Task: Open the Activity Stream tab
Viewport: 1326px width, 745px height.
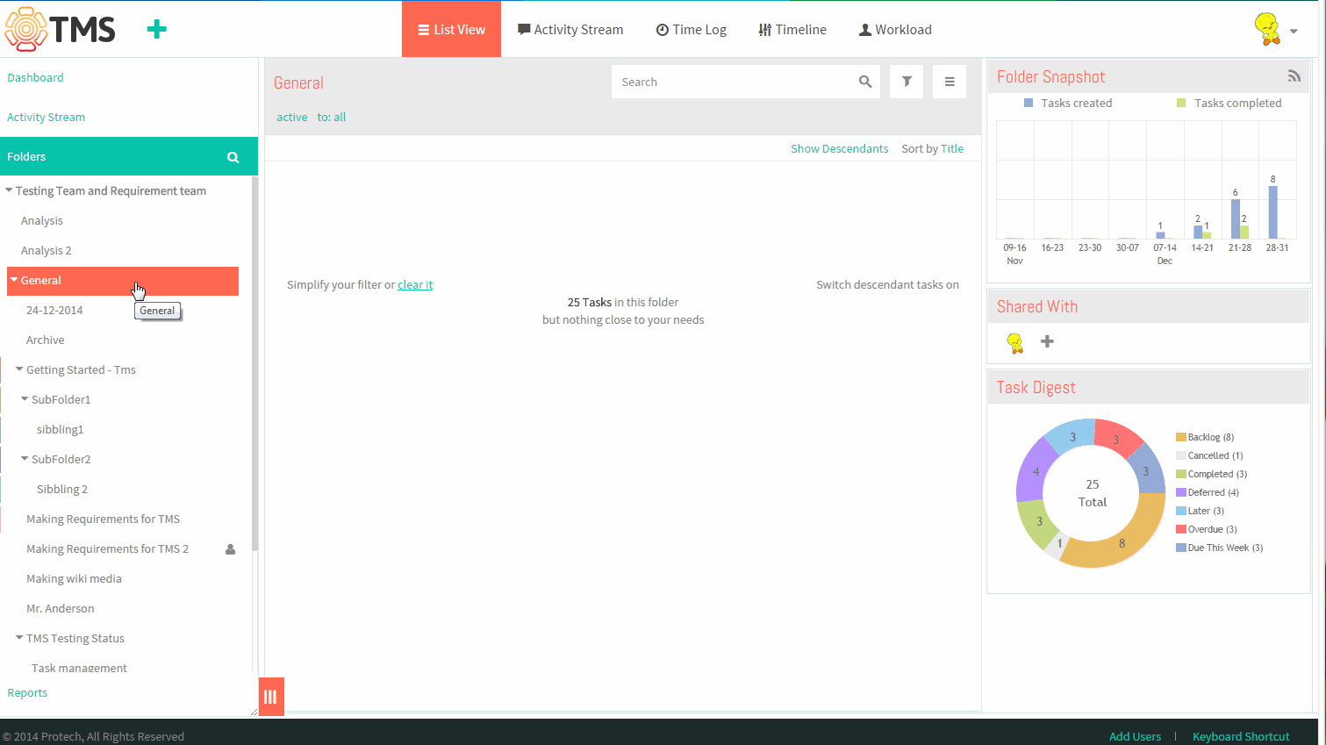Action: pos(570,29)
